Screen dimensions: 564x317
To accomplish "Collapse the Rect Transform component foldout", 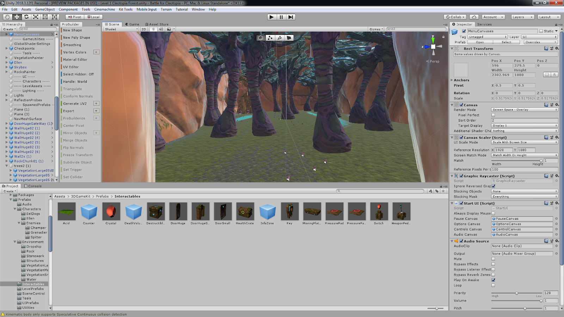I will click(452, 49).
